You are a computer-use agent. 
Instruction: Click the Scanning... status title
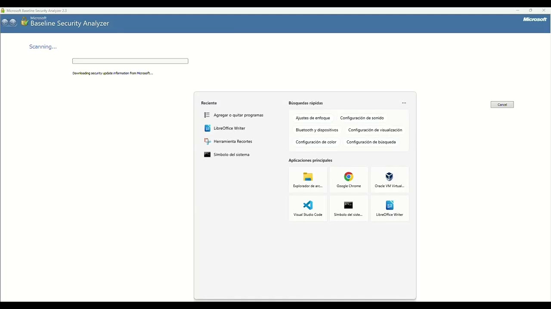(x=43, y=47)
